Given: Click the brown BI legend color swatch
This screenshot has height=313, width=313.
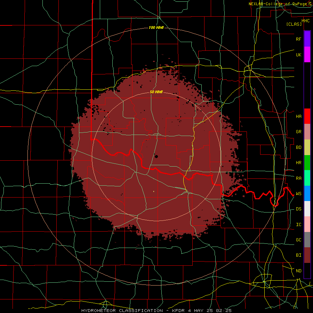Looking at the screenshot, I should click(307, 255).
